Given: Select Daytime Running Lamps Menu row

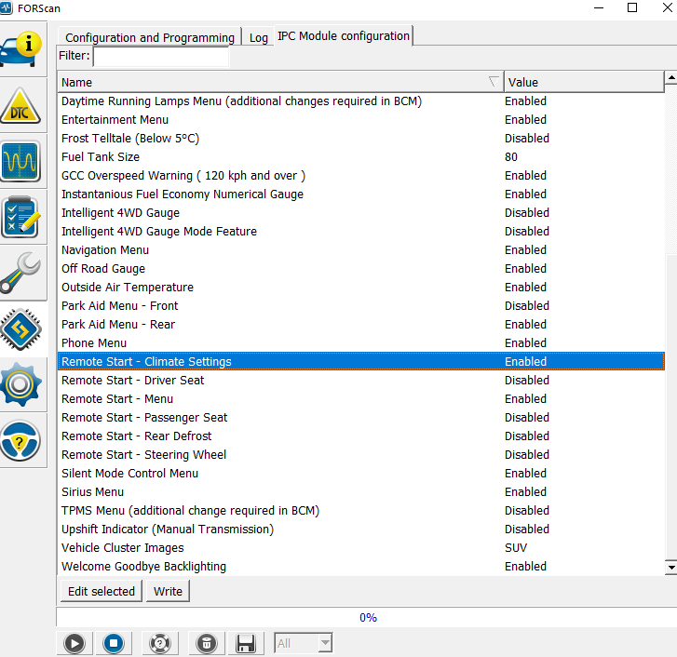Looking at the screenshot, I should point(361,101).
